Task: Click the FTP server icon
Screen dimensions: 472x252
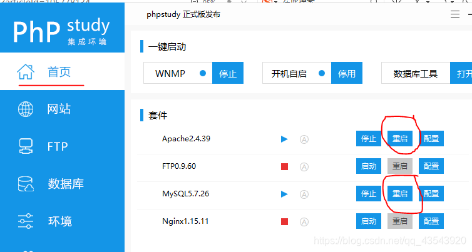Action: point(26,146)
